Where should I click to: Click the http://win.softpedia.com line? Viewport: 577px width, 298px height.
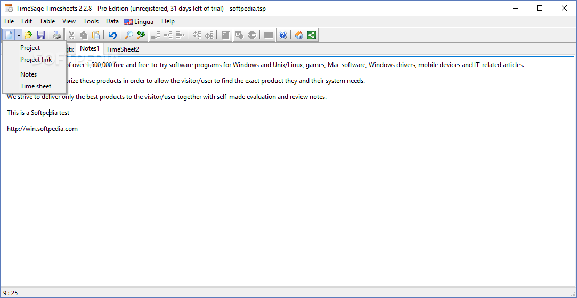pyautogui.click(x=42, y=129)
